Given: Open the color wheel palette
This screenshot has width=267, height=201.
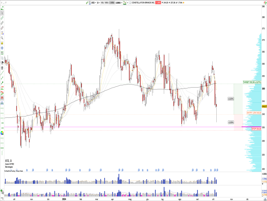Looking at the screenshot, I should pyautogui.click(x=2, y=133).
